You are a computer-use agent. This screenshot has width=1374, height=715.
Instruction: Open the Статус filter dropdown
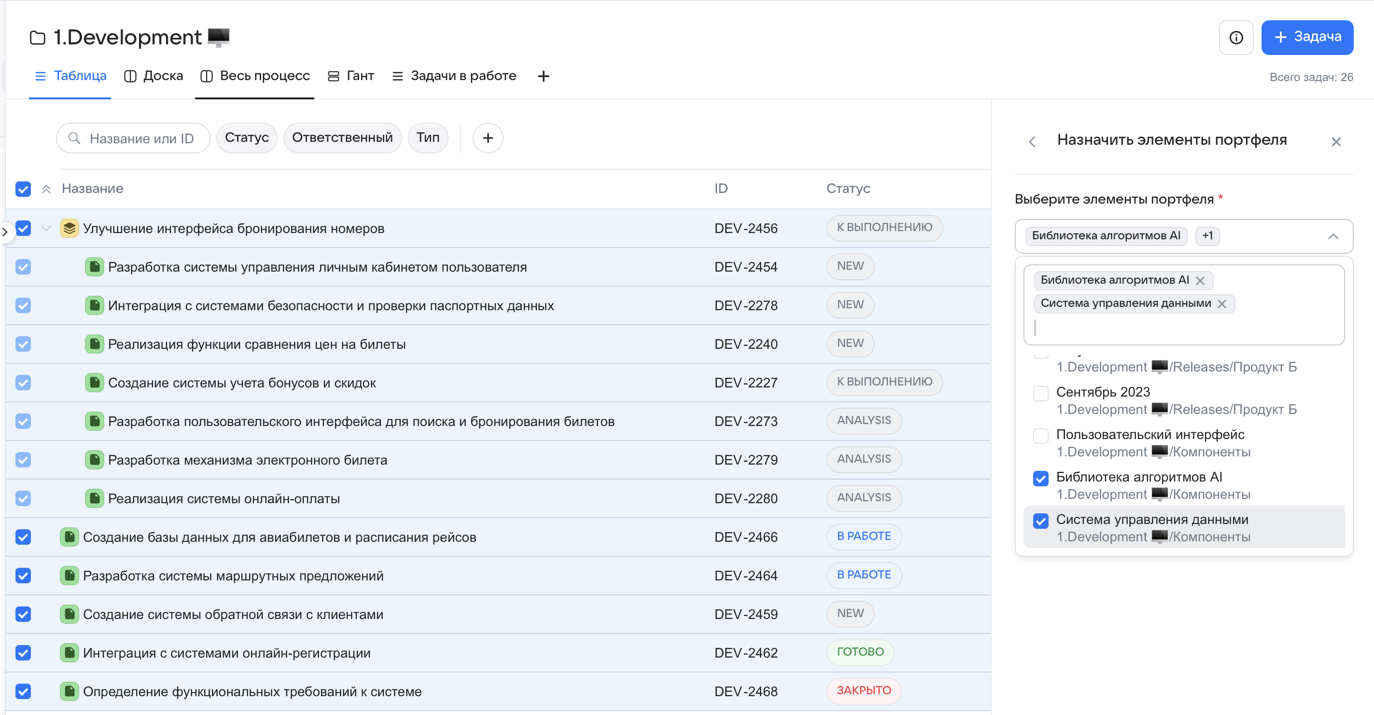(246, 137)
